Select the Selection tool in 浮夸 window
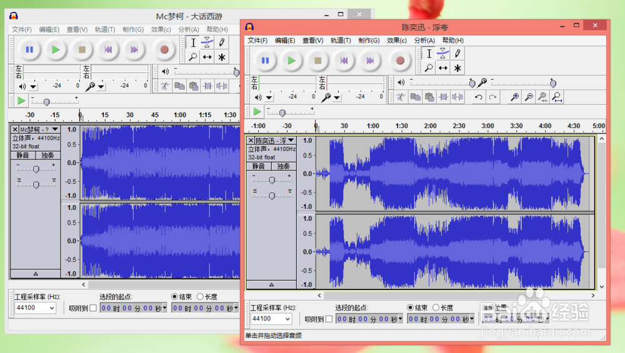 click(429, 54)
